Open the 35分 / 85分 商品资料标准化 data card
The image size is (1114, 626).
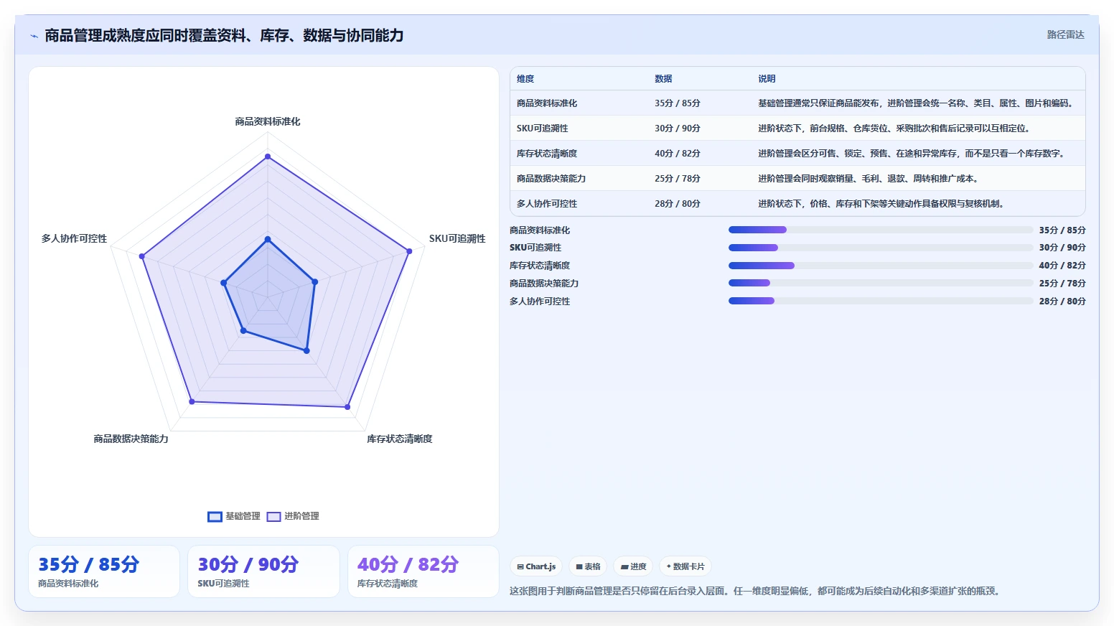[x=104, y=571]
